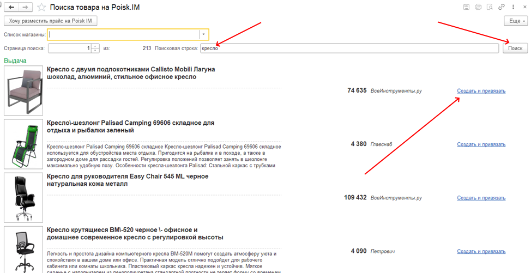Screen dimensions: 531x273
Task: Increase search page number with up arrow
Action: coord(95,46)
